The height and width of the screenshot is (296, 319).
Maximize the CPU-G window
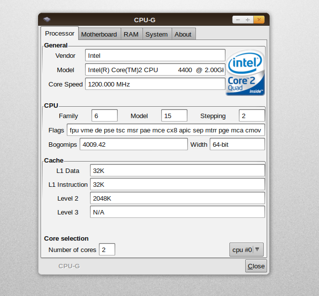point(248,20)
